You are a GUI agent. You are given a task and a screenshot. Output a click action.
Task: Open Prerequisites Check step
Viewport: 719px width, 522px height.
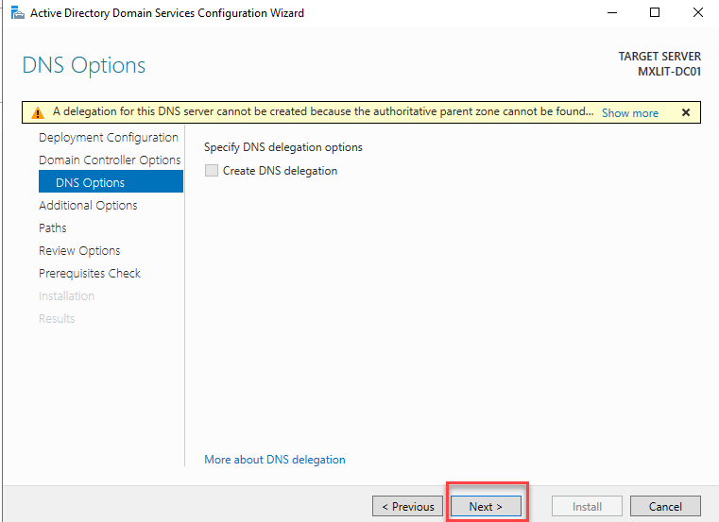pos(90,274)
